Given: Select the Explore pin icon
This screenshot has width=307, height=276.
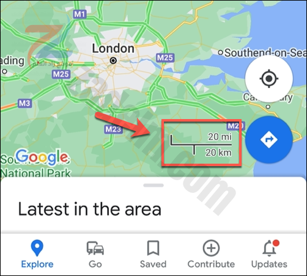Looking at the screenshot, I should tap(37, 248).
